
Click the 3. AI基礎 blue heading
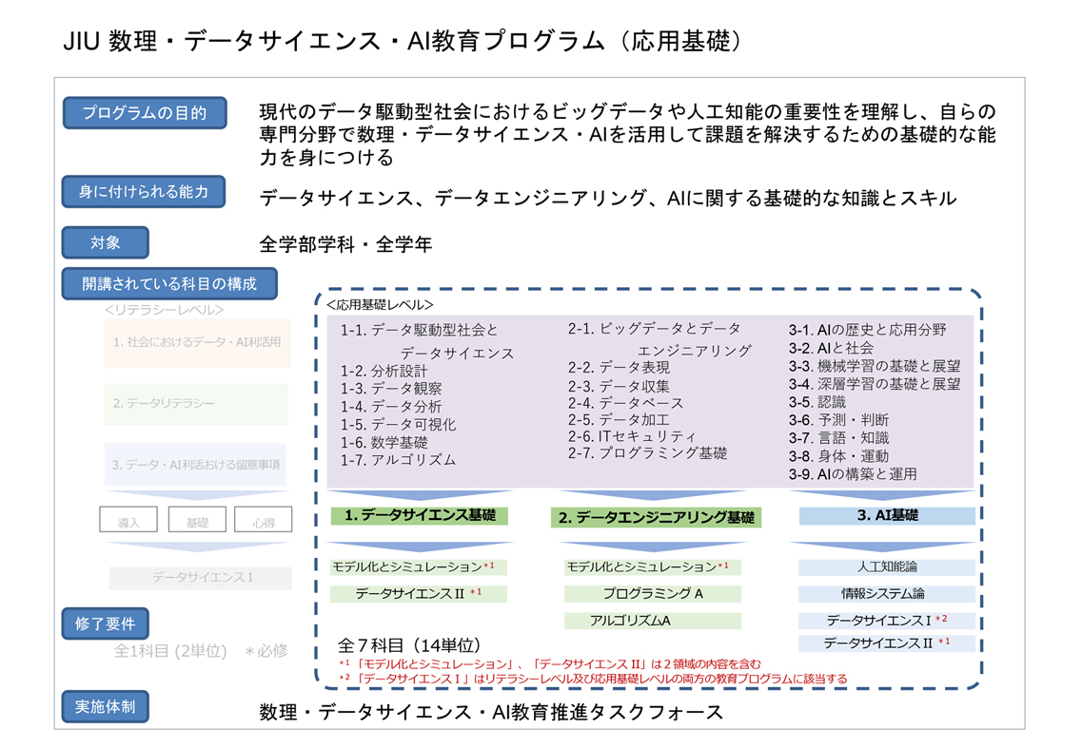(x=886, y=516)
